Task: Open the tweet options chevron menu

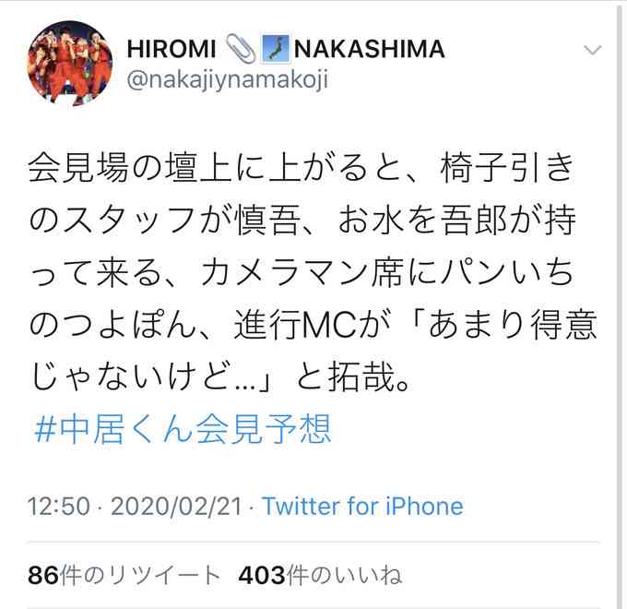Action: click(x=592, y=50)
